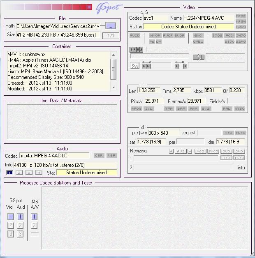Click the H264 indicator
Screen dimensions: 255x258
[241, 27]
